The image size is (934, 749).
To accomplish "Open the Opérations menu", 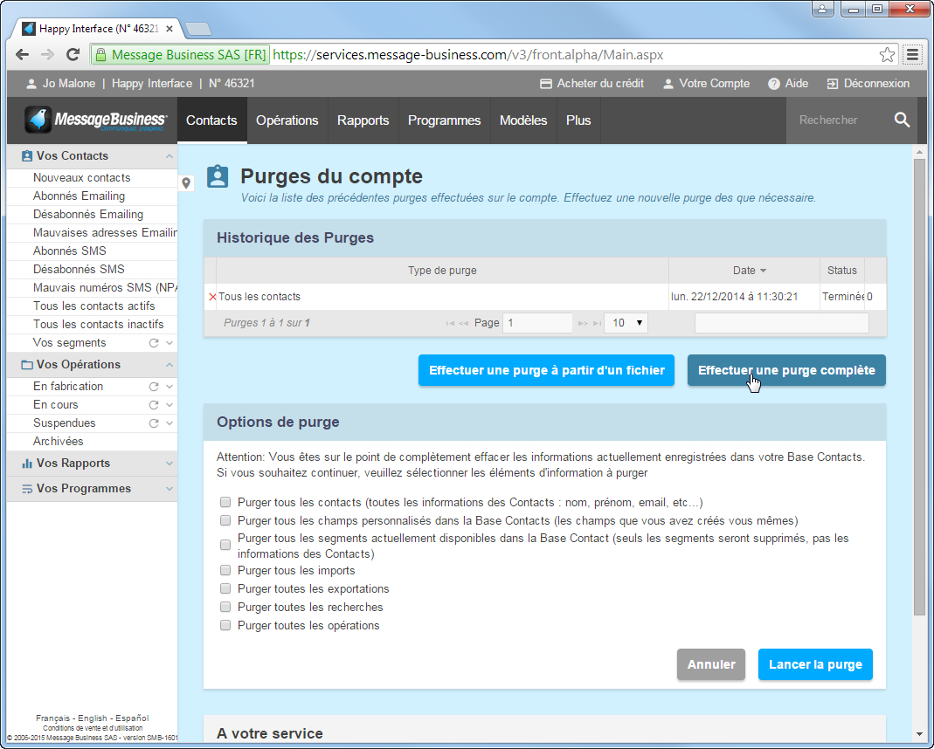I will tap(287, 120).
